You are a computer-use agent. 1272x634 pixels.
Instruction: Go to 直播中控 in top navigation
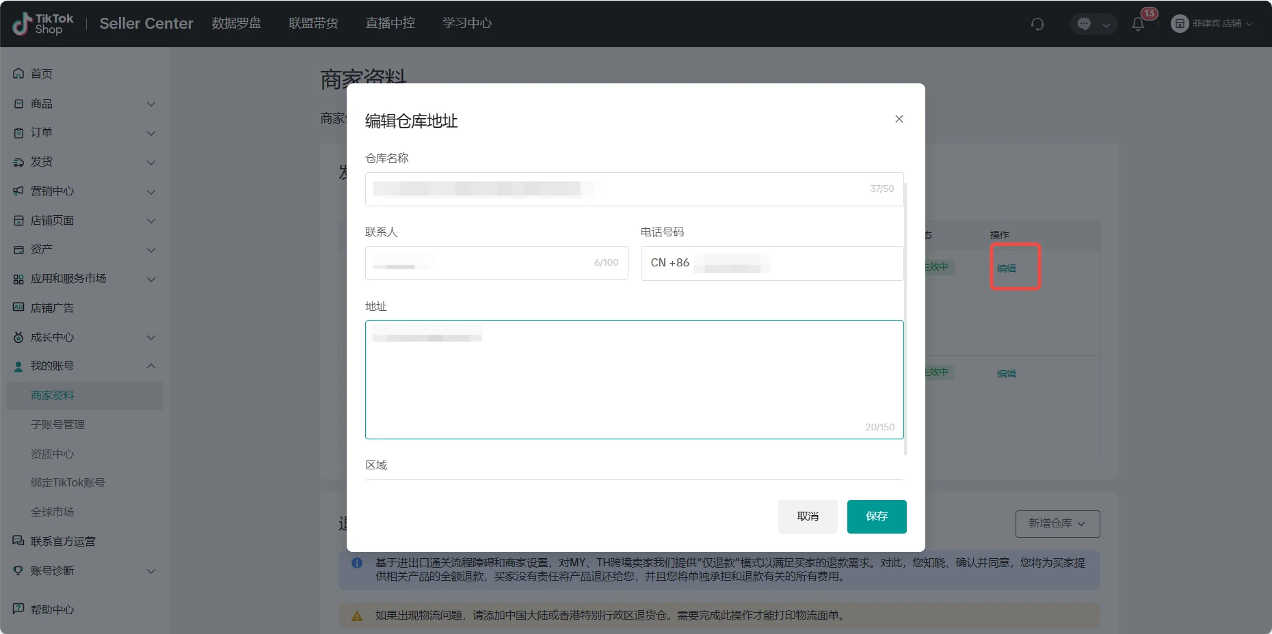390,23
